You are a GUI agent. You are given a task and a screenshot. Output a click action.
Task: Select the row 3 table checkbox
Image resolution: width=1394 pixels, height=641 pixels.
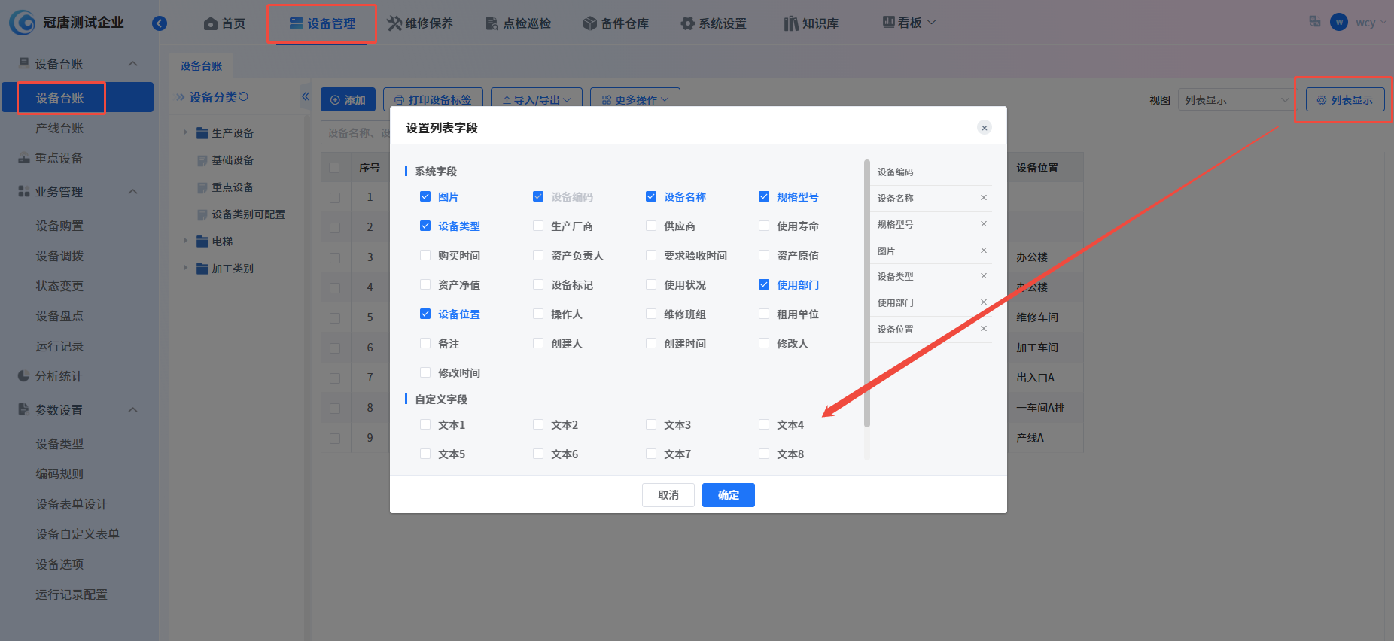pyautogui.click(x=335, y=257)
